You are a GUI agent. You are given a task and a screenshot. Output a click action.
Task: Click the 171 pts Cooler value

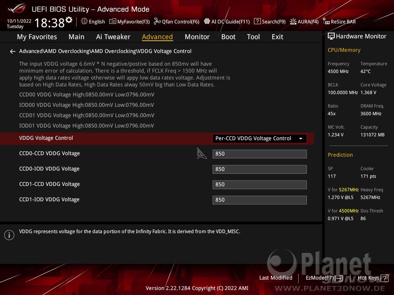click(x=368, y=176)
